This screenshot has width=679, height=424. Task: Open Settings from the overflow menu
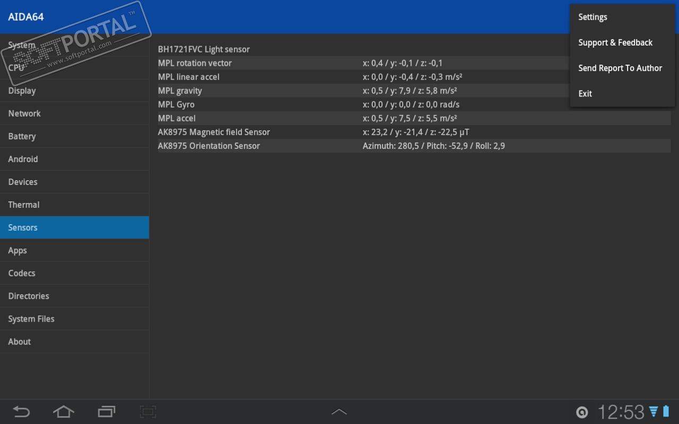point(622,17)
